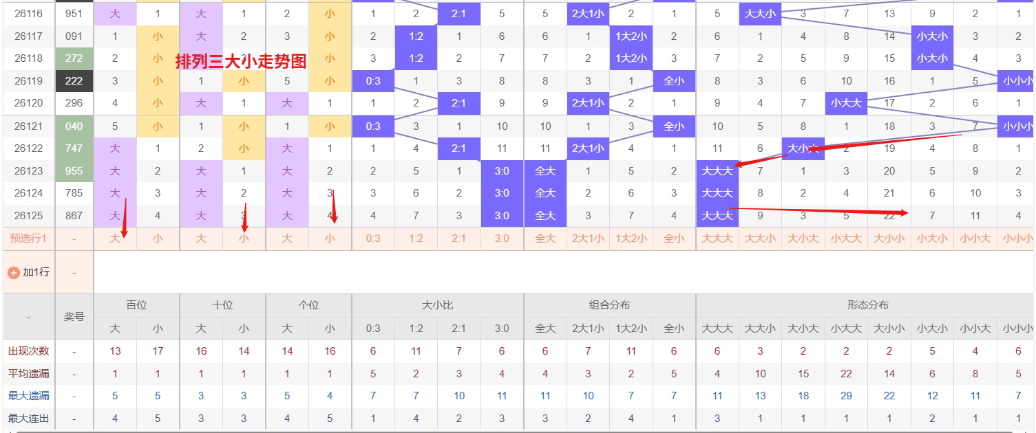The image size is (1036, 433).
Task: Click the purple 小小大 cell in row 26119
Action: pyautogui.click(x=1016, y=81)
